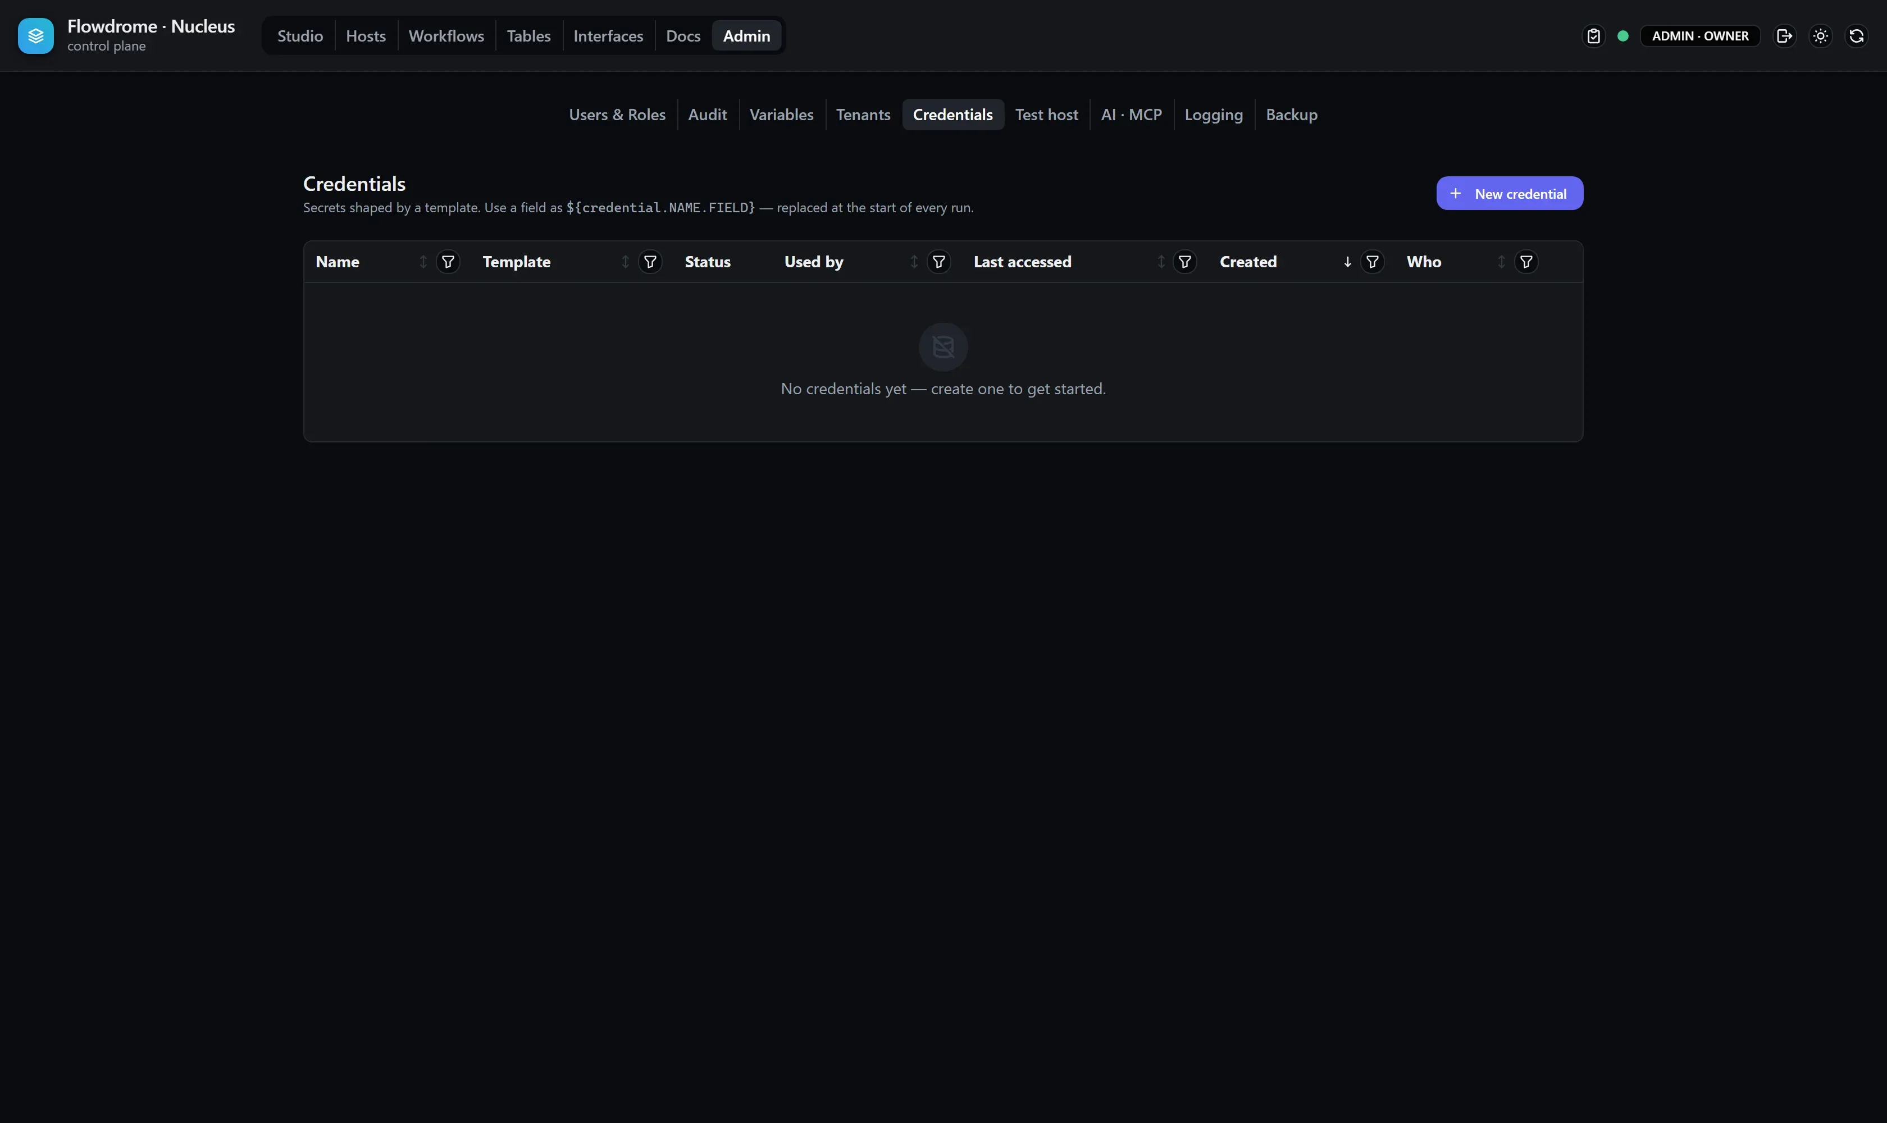
Task: Click the Used by column header
Action: [x=814, y=262]
